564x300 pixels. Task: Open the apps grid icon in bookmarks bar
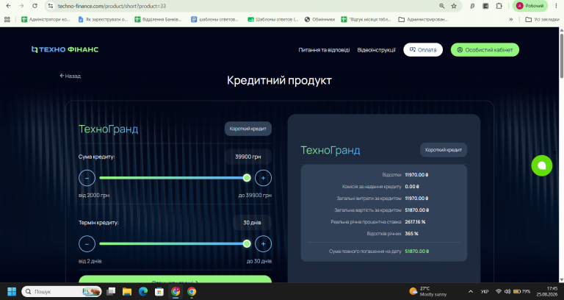pyautogui.click(x=7, y=19)
